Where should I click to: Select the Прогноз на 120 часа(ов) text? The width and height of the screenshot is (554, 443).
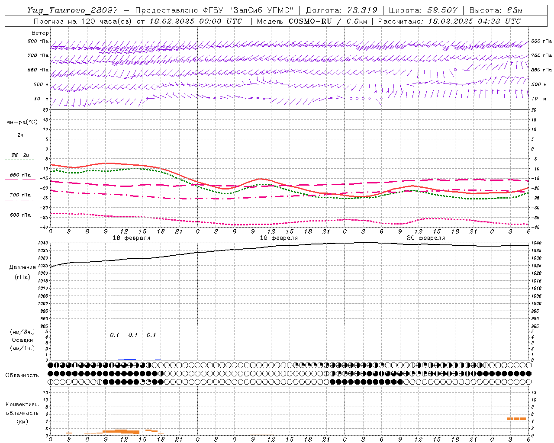tap(83, 21)
